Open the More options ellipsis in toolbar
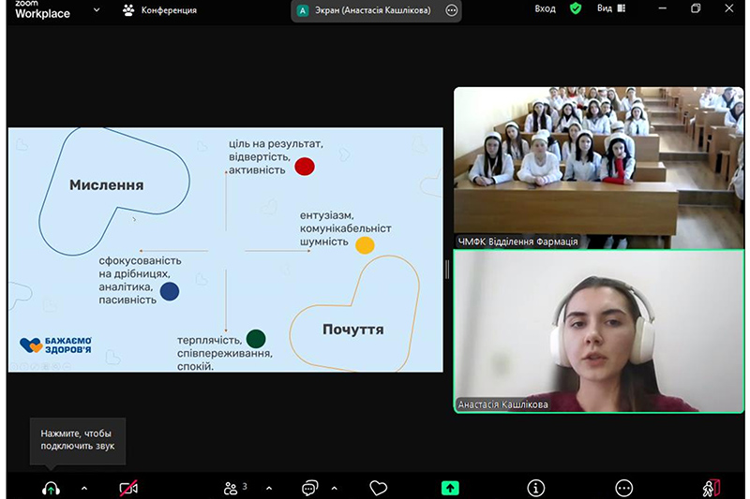 pyautogui.click(x=623, y=488)
